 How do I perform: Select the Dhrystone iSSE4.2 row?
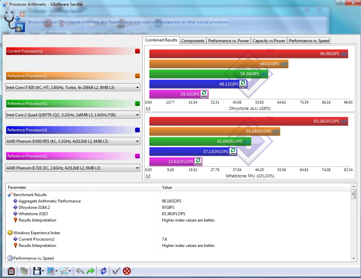[x=178, y=207]
